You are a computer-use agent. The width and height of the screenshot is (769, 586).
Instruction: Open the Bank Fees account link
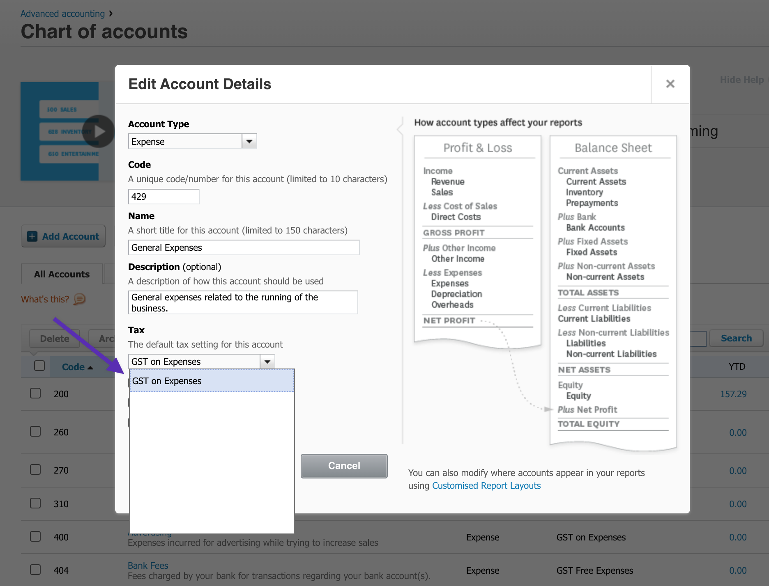(148, 565)
